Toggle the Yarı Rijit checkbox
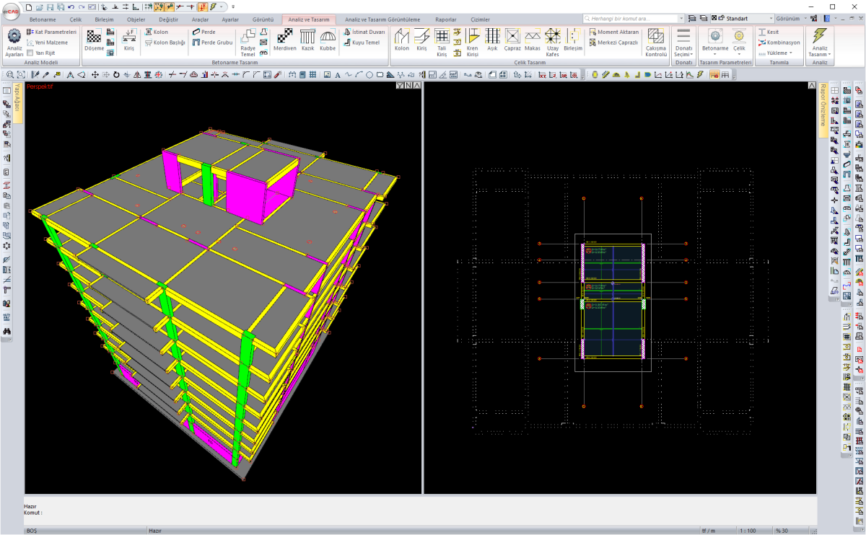The image size is (866, 535). tap(30, 53)
